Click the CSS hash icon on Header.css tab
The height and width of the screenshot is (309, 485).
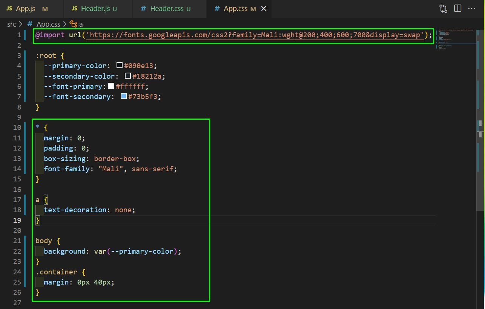point(143,9)
